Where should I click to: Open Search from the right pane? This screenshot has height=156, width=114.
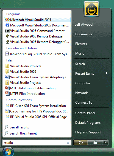click(x=80, y=64)
